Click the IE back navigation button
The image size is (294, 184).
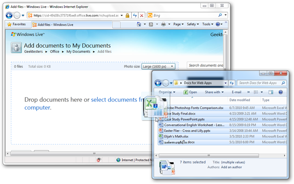[9, 15]
